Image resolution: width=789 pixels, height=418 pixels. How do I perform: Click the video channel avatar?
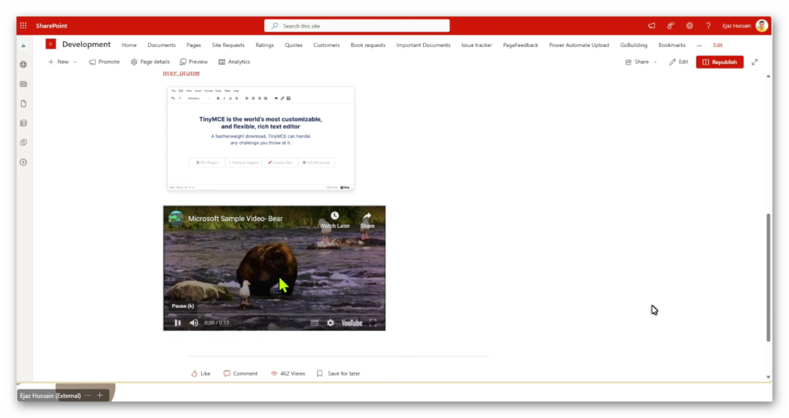pos(176,219)
